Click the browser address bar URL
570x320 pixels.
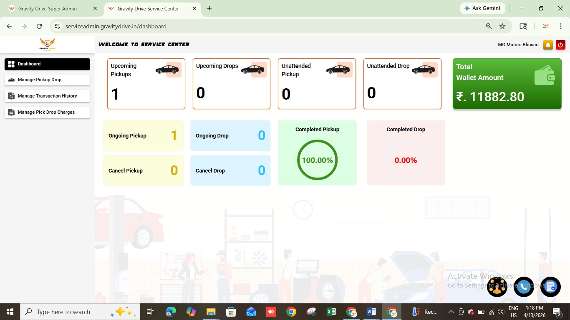[116, 26]
